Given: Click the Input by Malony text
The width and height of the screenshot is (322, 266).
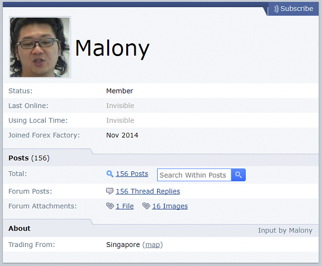Looking at the screenshot, I should click(x=285, y=230).
